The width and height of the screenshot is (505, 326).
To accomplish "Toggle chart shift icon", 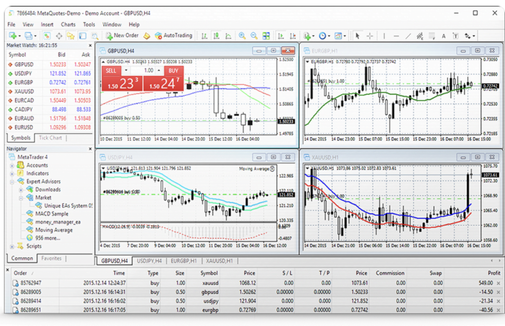I will [293, 36].
